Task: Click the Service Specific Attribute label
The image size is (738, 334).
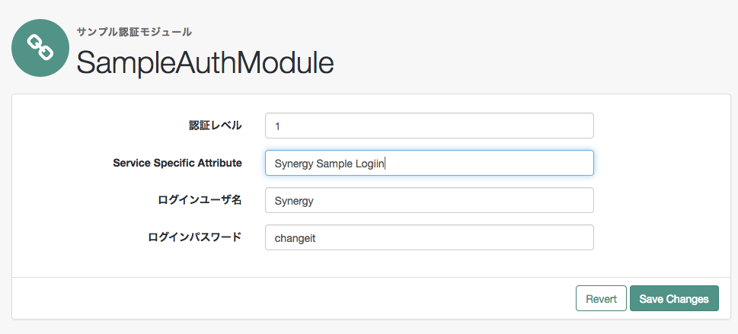Action: pyautogui.click(x=177, y=163)
